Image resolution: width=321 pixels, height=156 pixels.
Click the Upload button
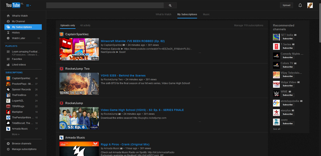[286, 5]
